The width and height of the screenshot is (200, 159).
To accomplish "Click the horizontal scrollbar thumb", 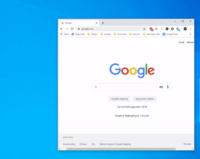I will [121, 149].
